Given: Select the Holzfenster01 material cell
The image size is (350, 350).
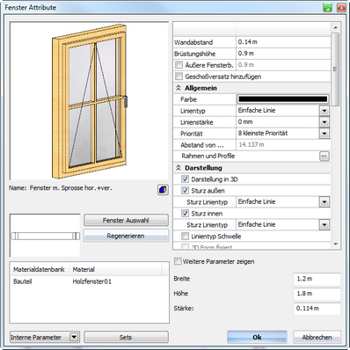Looking at the screenshot, I should pyautogui.click(x=91, y=281).
